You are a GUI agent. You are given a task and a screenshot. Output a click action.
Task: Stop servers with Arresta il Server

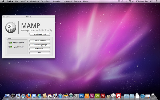pyautogui.click(x=40, y=41)
